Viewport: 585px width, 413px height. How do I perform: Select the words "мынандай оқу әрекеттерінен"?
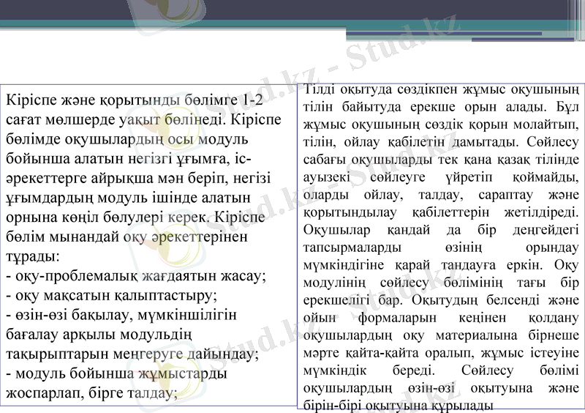[148, 237]
